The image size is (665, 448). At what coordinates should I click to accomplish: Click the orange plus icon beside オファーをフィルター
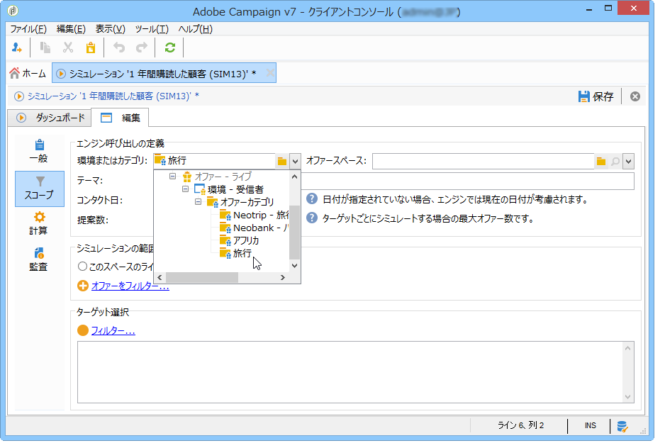[83, 286]
